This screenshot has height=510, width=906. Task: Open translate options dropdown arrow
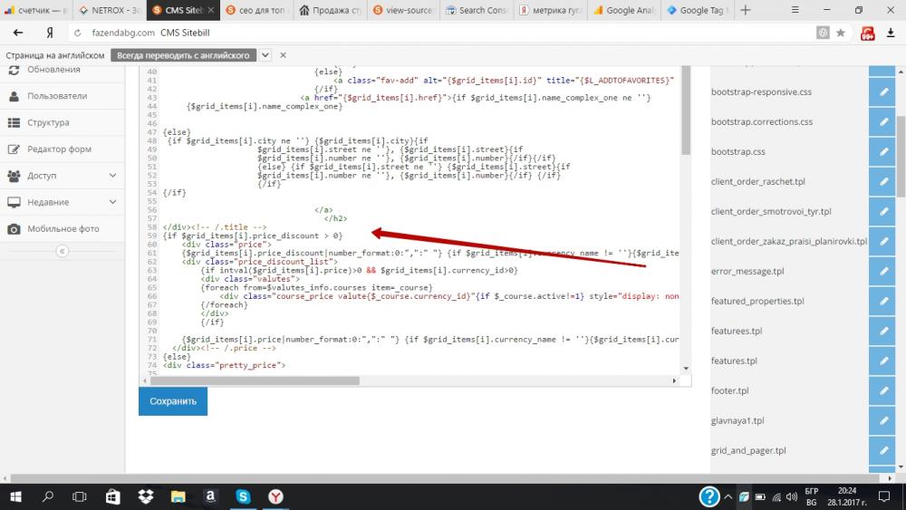pyautogui.click(x=265, y=55)
